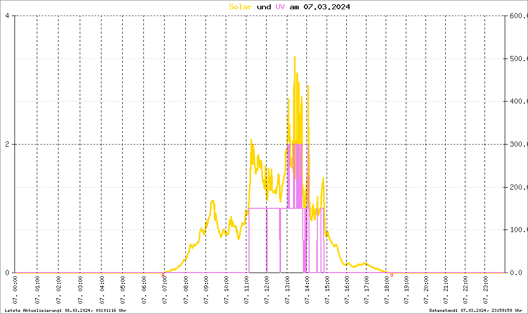This screenshot has width=528, height=314.
Task: Click left axis label '0'
Action: tap(7, 273)
